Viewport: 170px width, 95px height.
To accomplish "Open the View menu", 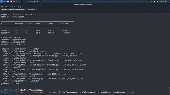I will click(x=15, y=7).
